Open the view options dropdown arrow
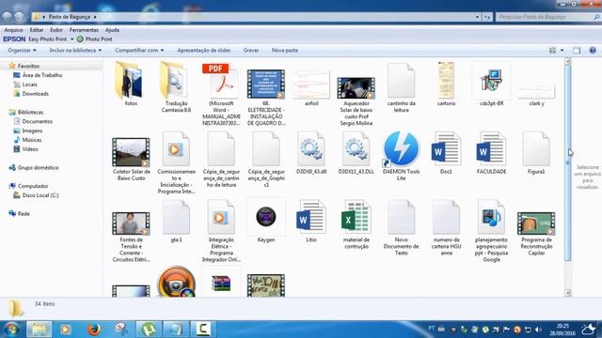This screenshot has height=338, width=602. 562,50
